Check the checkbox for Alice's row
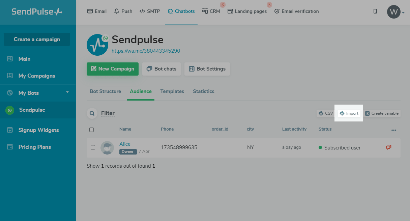 click(x=93, y=147)
